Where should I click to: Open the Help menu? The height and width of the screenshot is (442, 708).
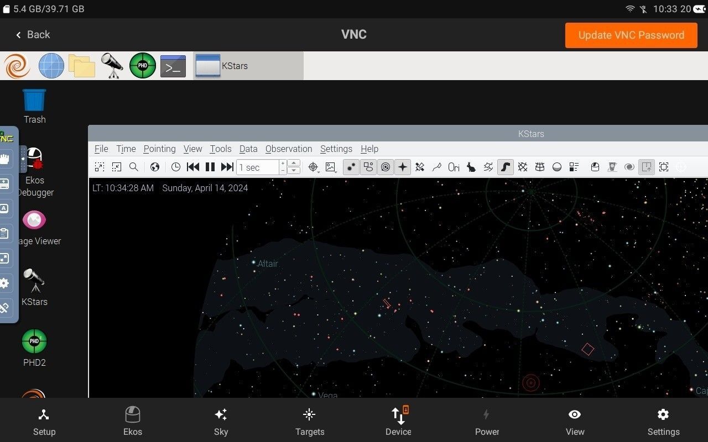[x=369, y=149]
